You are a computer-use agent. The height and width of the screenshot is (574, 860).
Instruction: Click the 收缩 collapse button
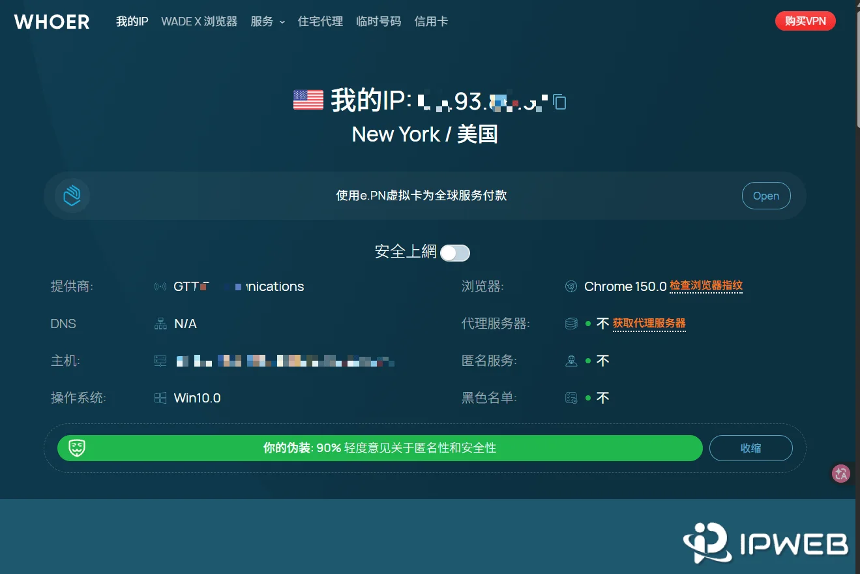coord(751,448)
